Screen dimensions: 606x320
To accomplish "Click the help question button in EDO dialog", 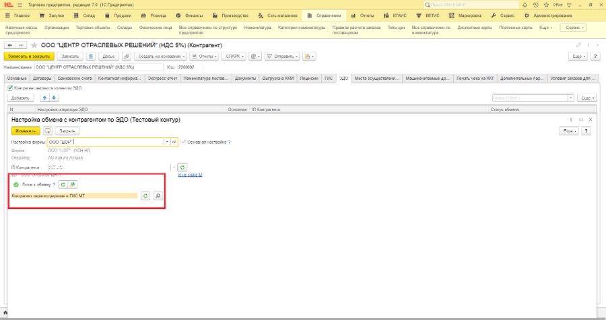I will [586, 131].
